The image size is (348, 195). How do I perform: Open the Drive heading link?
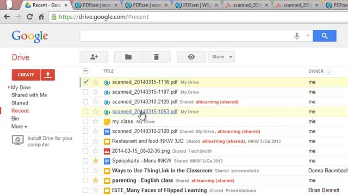[21, 57]
